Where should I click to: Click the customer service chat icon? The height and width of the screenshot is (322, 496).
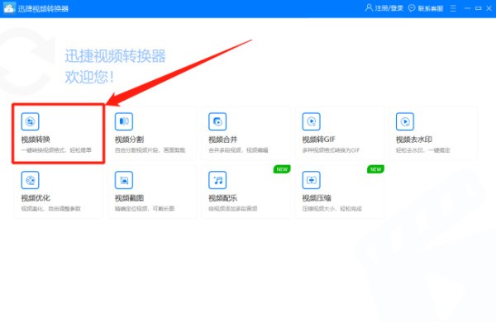click(412, 8)
